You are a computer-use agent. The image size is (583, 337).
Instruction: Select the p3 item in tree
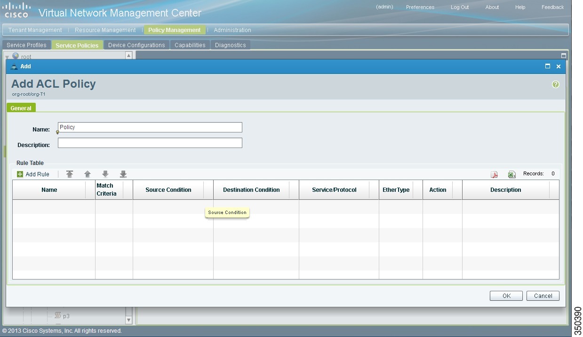pyautogui.click(x=66, y=316)
